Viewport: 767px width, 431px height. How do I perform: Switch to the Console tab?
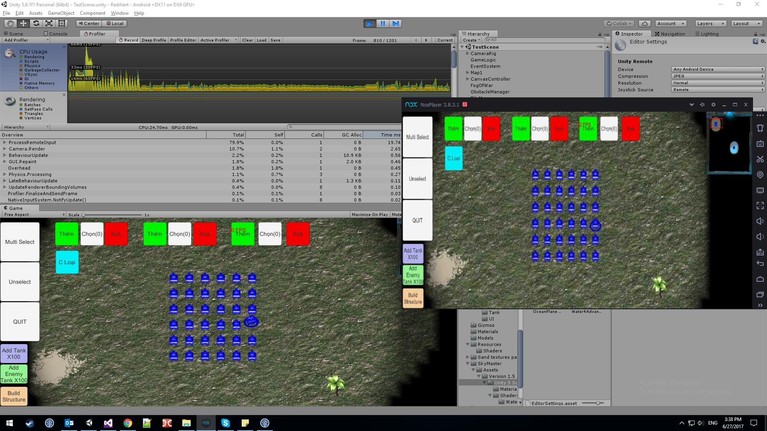(x=56, y=34)
